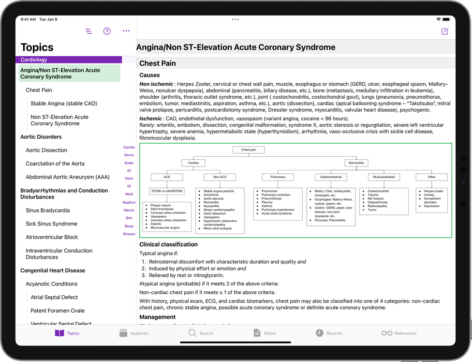Jump to GI in the index

129,171
